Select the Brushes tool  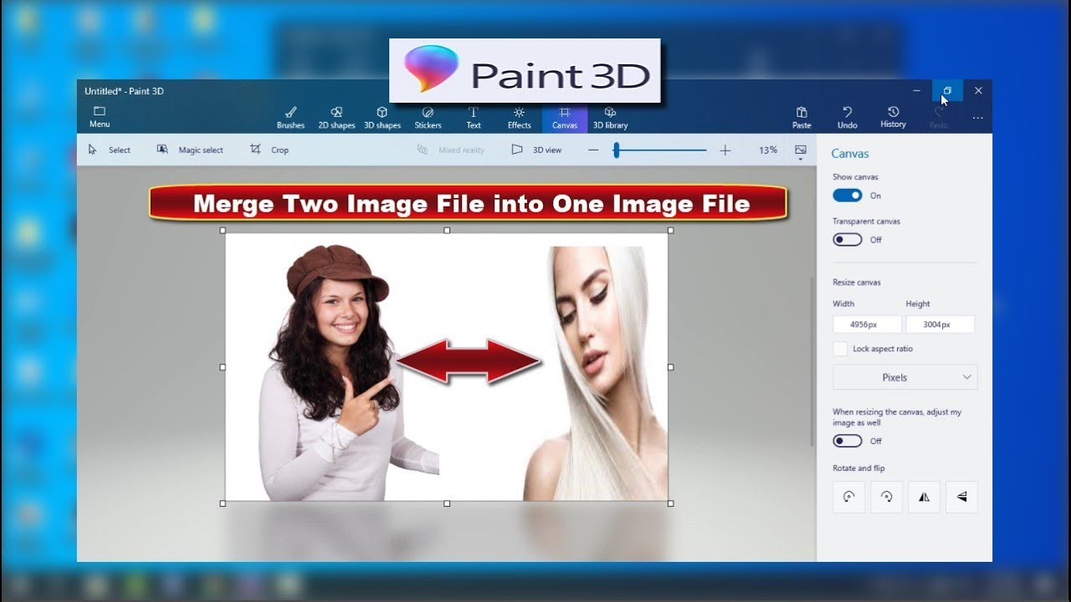(x=290, y=117)
